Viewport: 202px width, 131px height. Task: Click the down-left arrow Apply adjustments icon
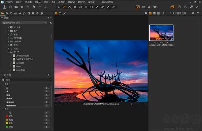tap(197, 7)
